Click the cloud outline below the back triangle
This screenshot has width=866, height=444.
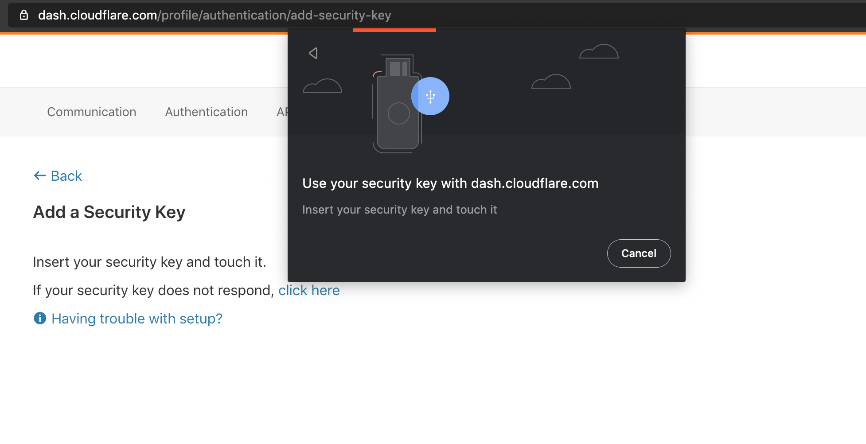click(x=322, y=86)
